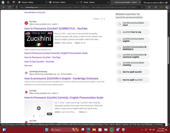
Task: Click the page vertical scrollbar thumb
Action: point(169,50)
